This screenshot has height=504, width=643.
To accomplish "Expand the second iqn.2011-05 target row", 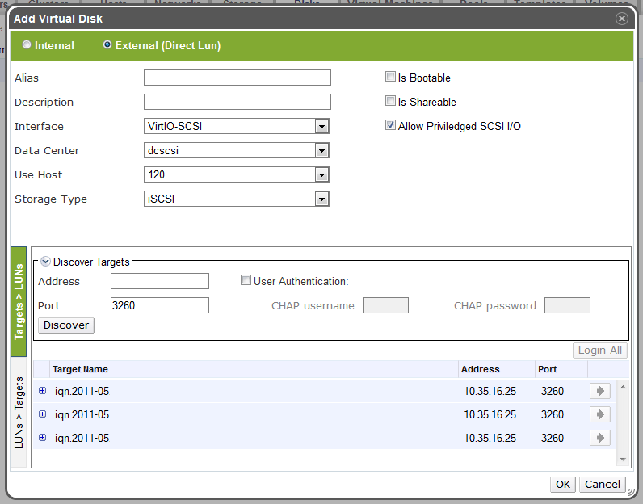I will click(43, 414).
